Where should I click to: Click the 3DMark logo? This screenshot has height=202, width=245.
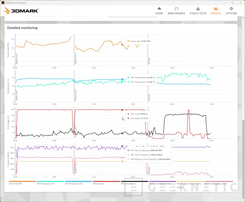21,11
